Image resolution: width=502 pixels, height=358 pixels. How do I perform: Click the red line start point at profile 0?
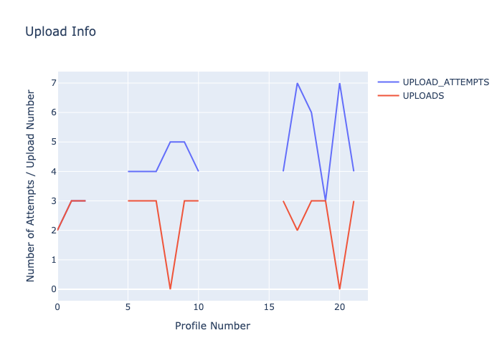tap(58, 230)
